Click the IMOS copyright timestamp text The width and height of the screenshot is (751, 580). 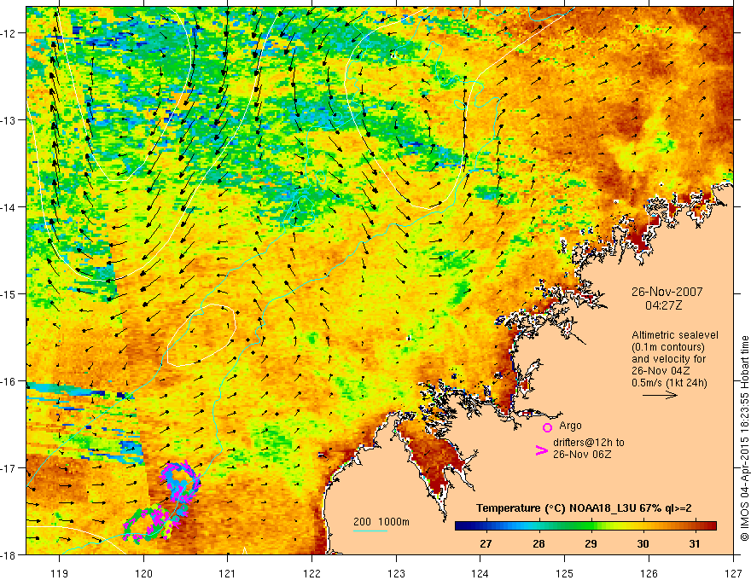pos(744,438)
